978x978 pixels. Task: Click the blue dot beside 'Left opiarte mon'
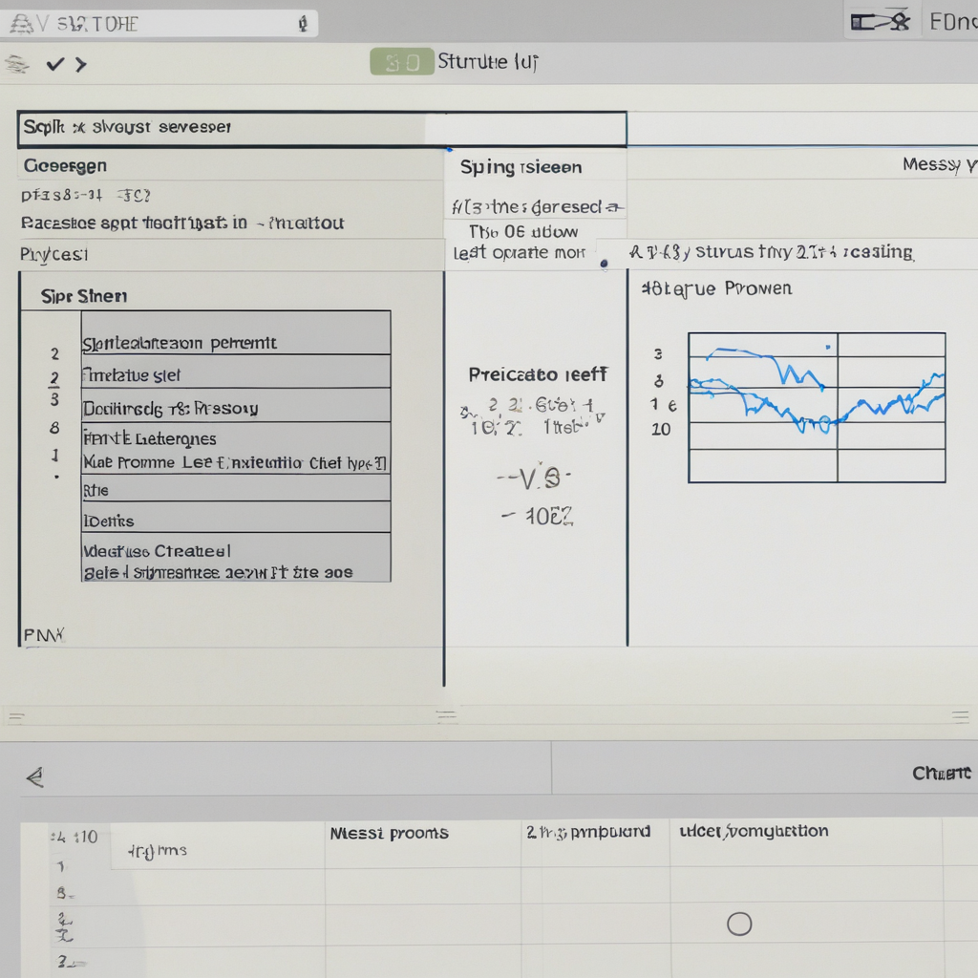coord(604,264)
